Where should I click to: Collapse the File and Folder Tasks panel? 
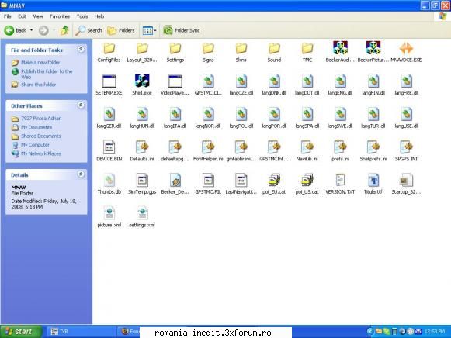81,50
